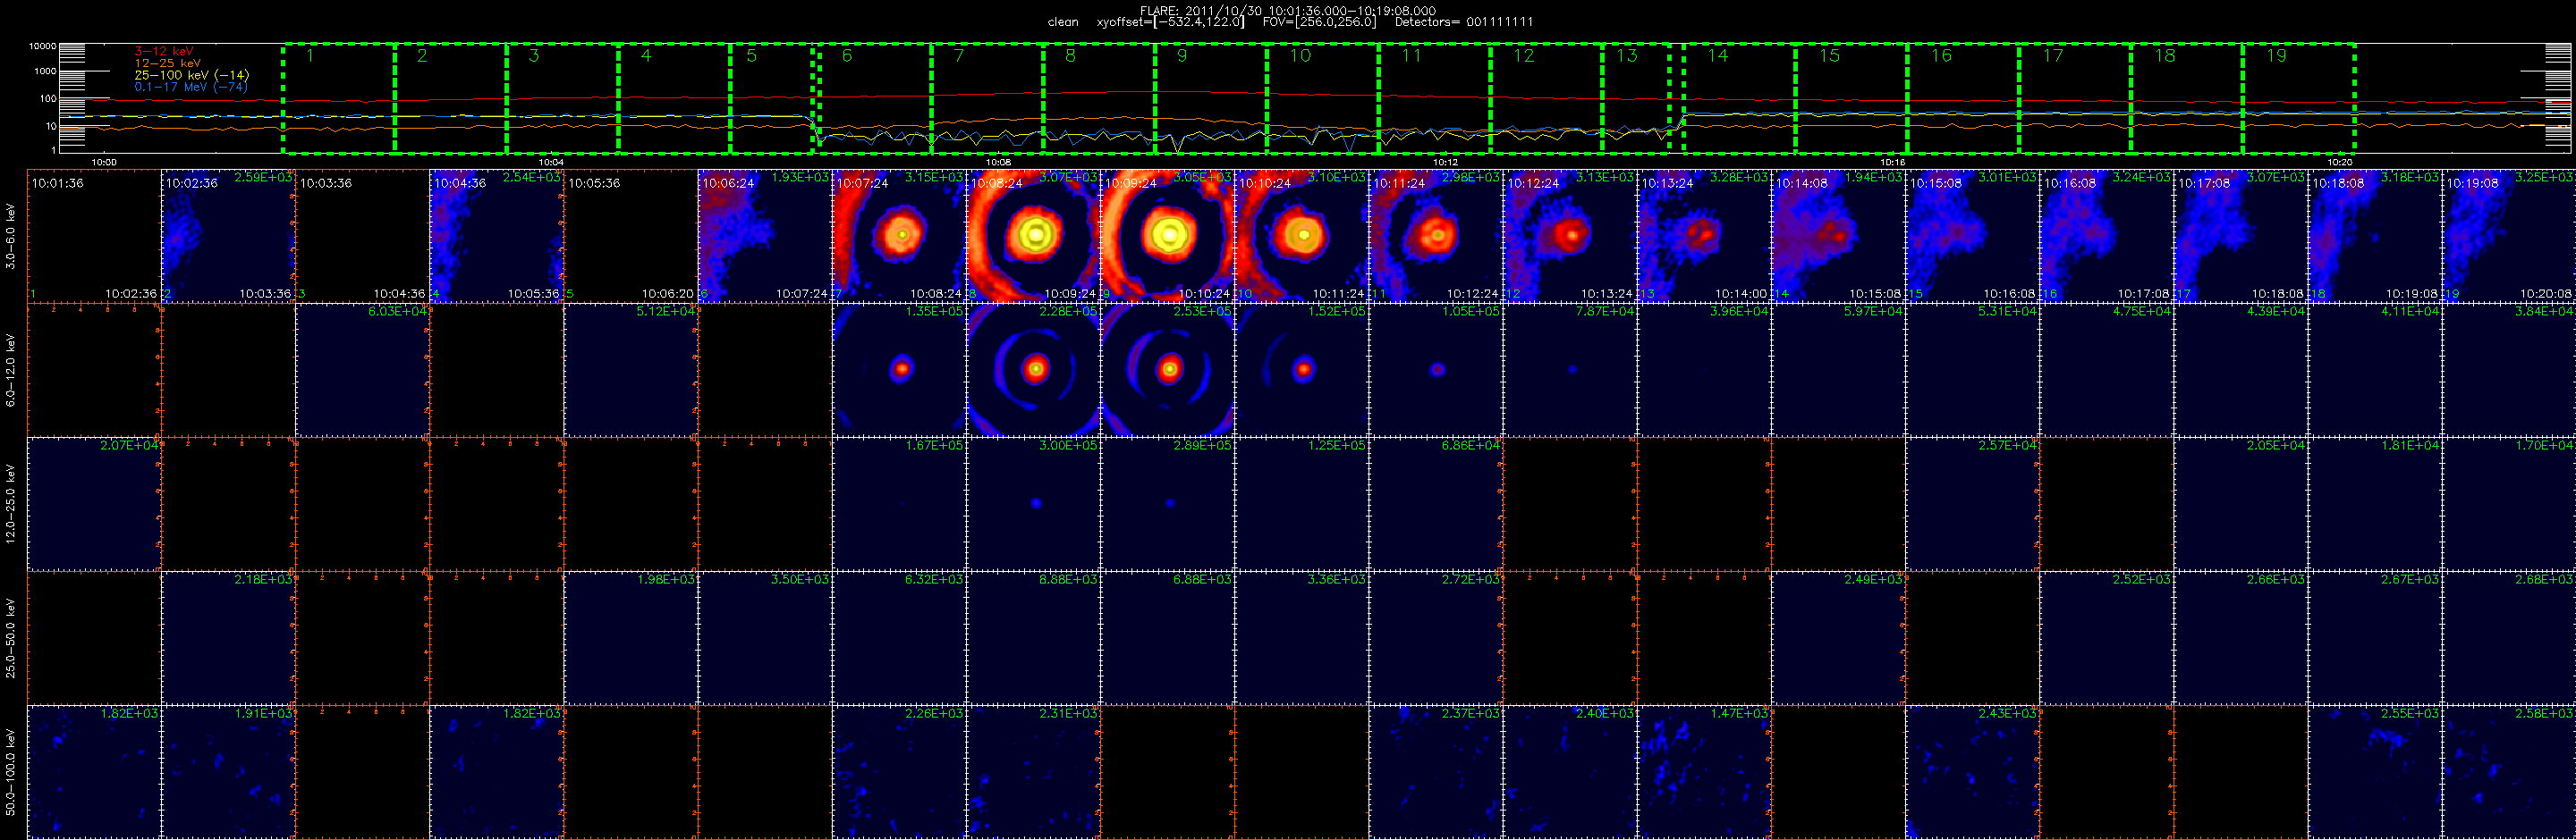Open the 12–25 keV image labeled 3.00E+05
This screenshot has height=840, width=2576.
point(1033,503)
